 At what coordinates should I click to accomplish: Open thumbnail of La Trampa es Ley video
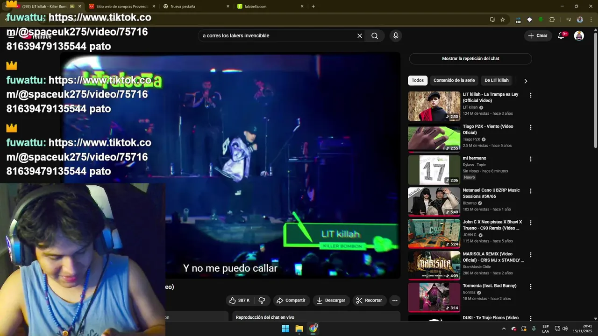pos(434,106)
